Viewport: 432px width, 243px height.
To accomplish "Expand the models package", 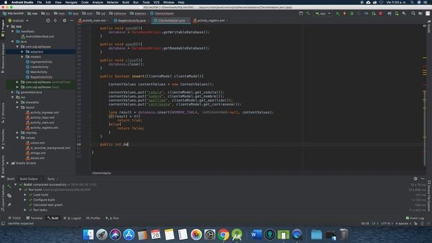I will [22, 57].
